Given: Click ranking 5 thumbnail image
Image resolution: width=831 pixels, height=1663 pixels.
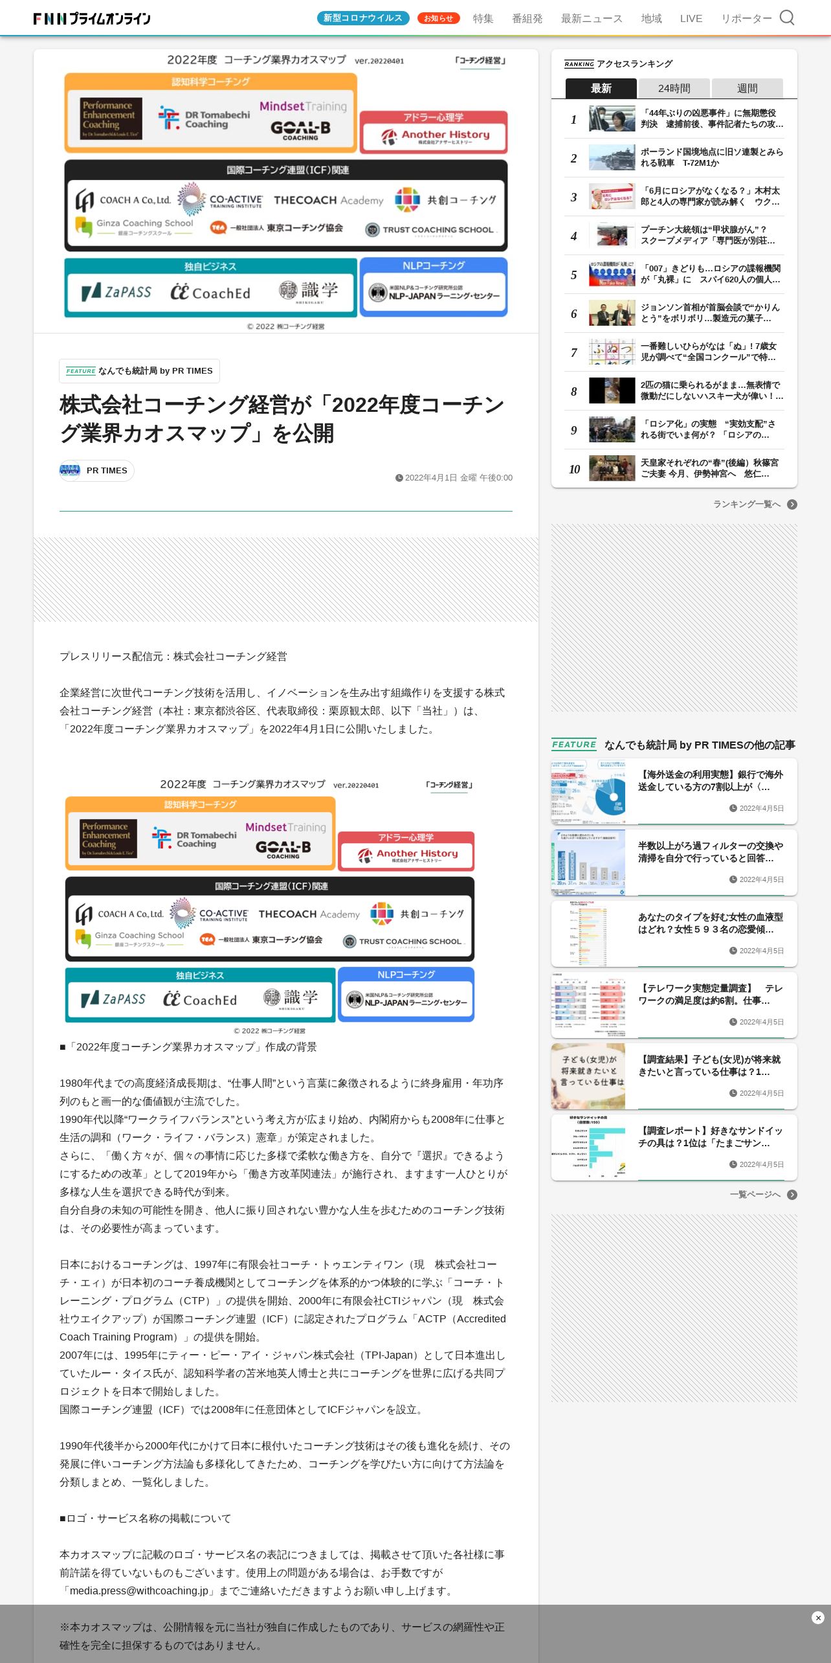Looking at the screenshot, I should (x=612, y=274).
